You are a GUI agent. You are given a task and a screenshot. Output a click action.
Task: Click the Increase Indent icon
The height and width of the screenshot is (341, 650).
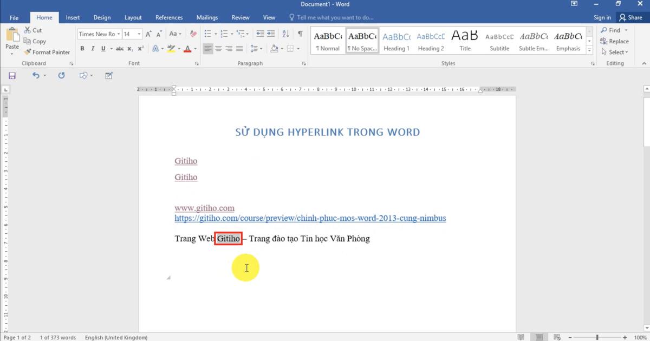270,34
